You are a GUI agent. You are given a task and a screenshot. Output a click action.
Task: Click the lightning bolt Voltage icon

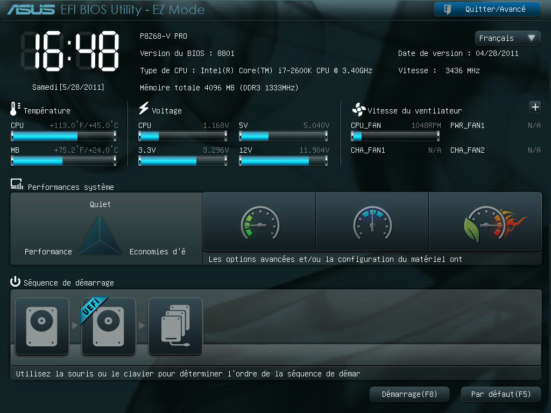pos(143,109)
